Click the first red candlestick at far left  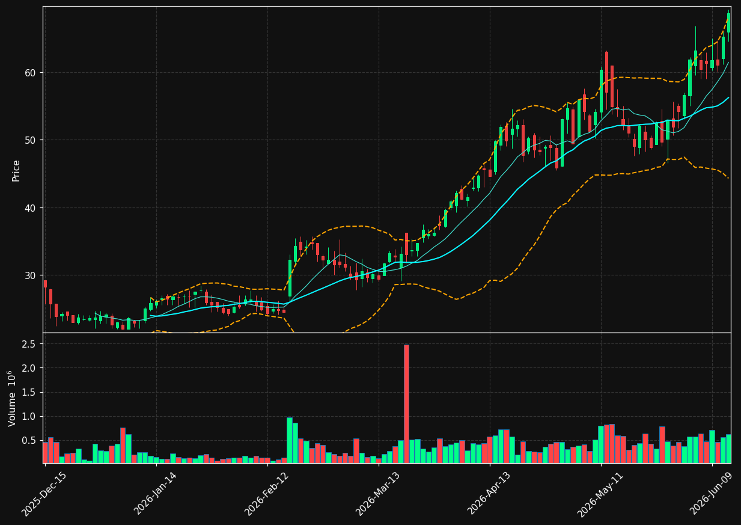[x=45, y=284]
